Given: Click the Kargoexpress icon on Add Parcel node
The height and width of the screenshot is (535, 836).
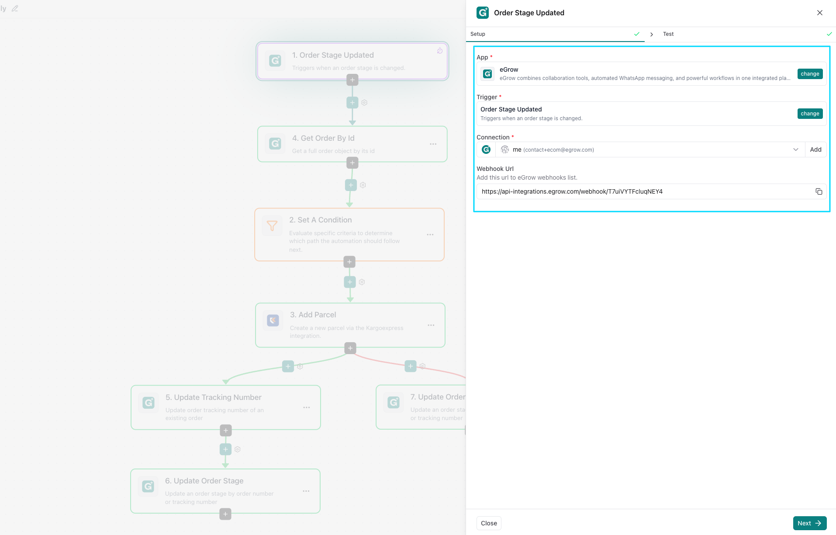Looking at the screenshot, I should (x=273, y=320).
